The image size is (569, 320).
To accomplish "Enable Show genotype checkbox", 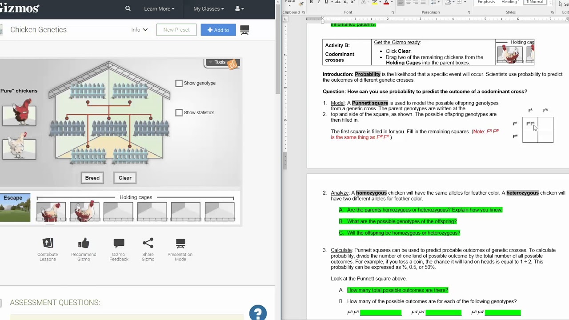I will [179, 83].
